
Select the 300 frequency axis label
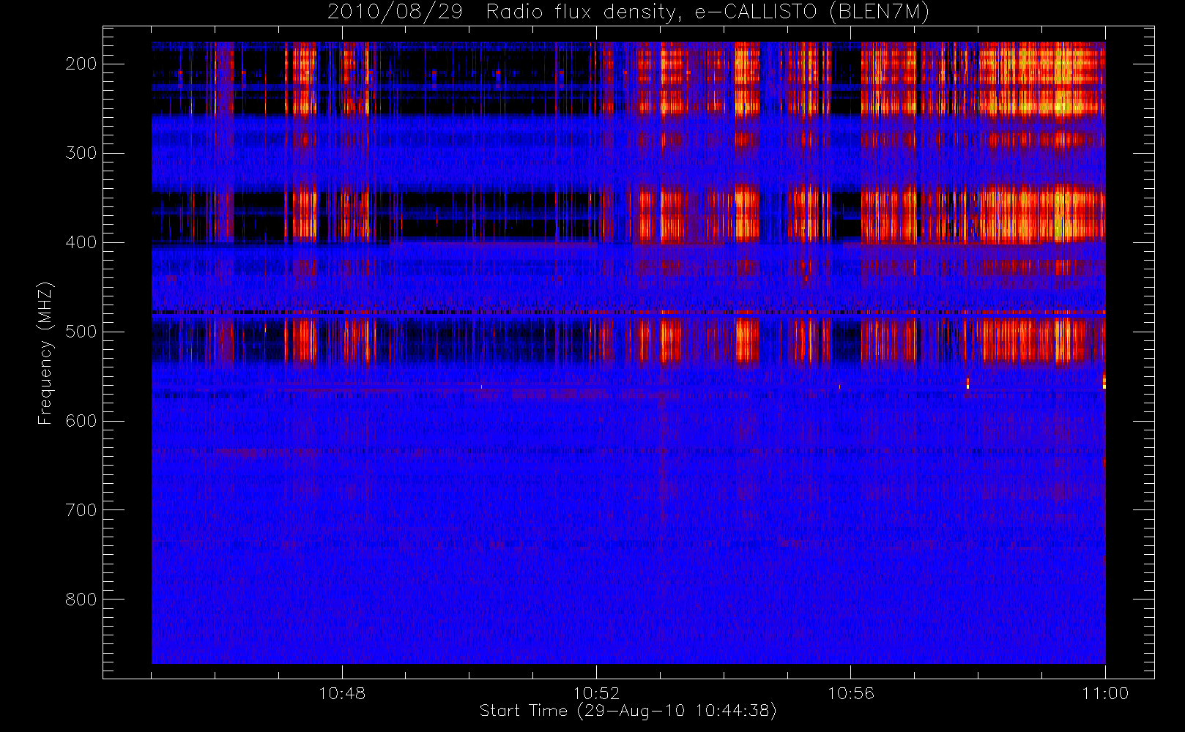click(81, 153)
